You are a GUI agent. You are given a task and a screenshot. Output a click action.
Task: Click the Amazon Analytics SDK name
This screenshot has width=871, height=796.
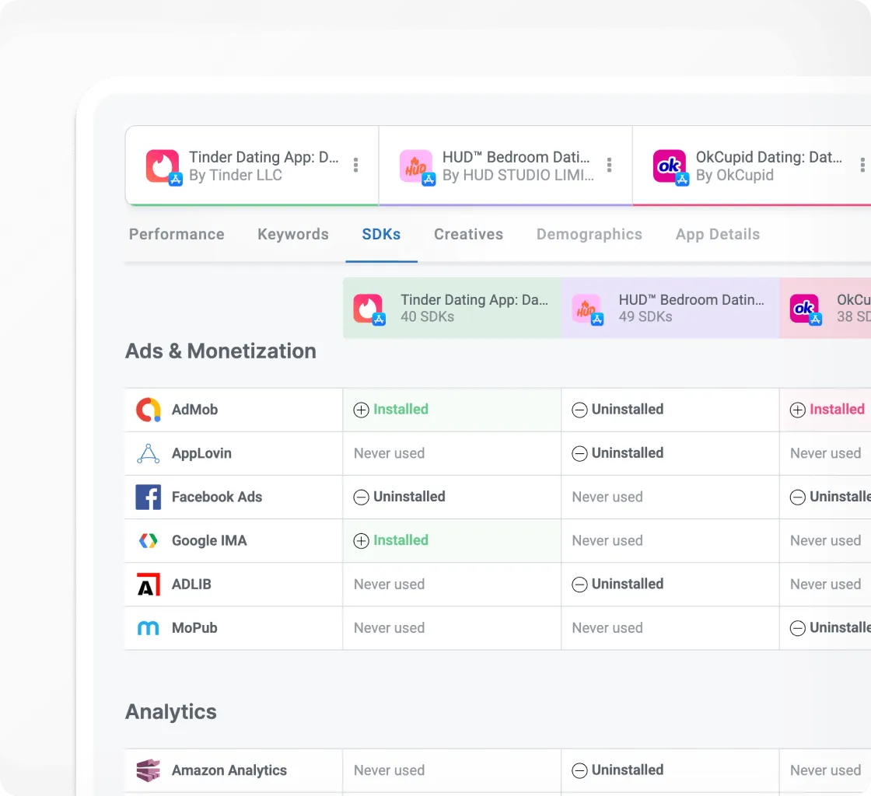[229, 770]
